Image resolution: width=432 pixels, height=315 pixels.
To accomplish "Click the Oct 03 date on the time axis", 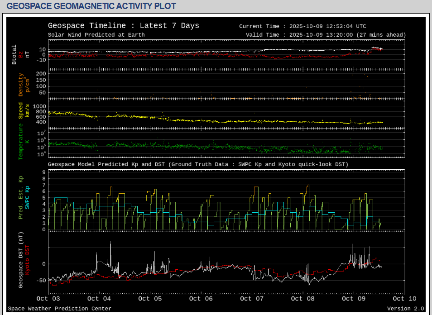I will point(48,299).
